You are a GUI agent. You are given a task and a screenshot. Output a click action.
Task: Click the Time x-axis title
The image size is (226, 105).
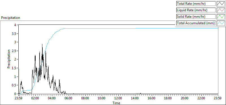(x=116, y=103)
